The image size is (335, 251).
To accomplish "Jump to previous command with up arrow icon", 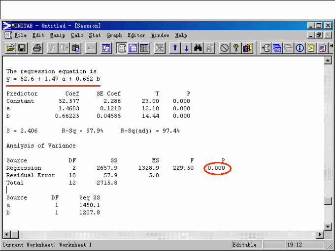I will tap(174, 48).
